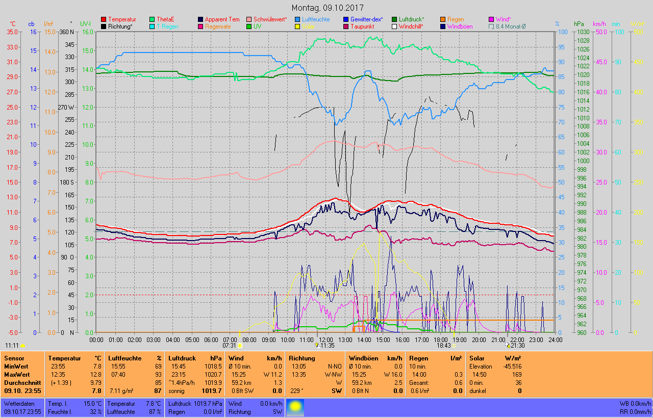Click the Regen column header in data table
The image size is (653, 418).
click(x=419, y=358)
